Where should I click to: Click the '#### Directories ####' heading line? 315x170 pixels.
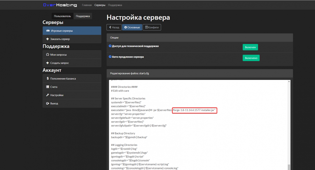(124, 87)
